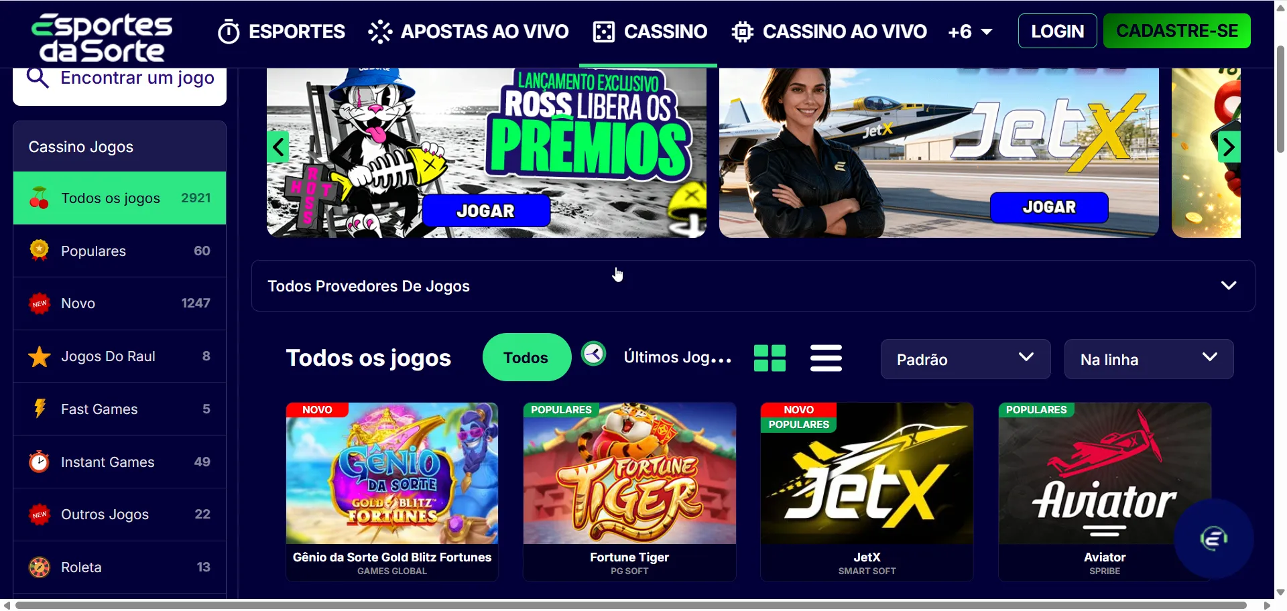Click the Esportes da Sorte logo

pos(102,37)
